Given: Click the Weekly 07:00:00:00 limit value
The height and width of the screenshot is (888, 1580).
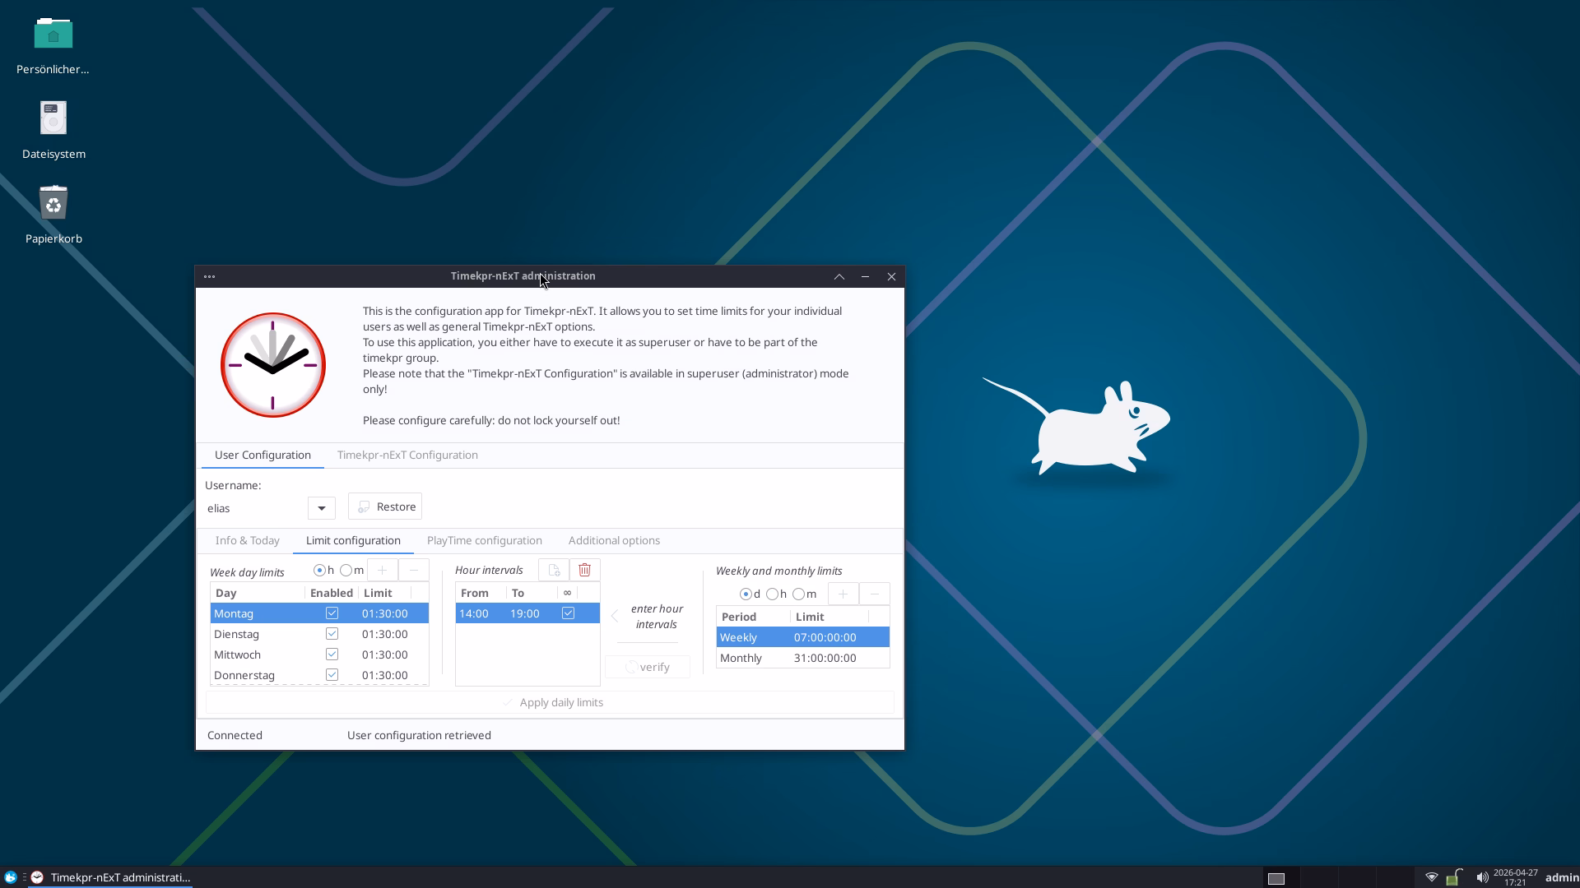Looking at the screenshot, I should click(825, 637).
